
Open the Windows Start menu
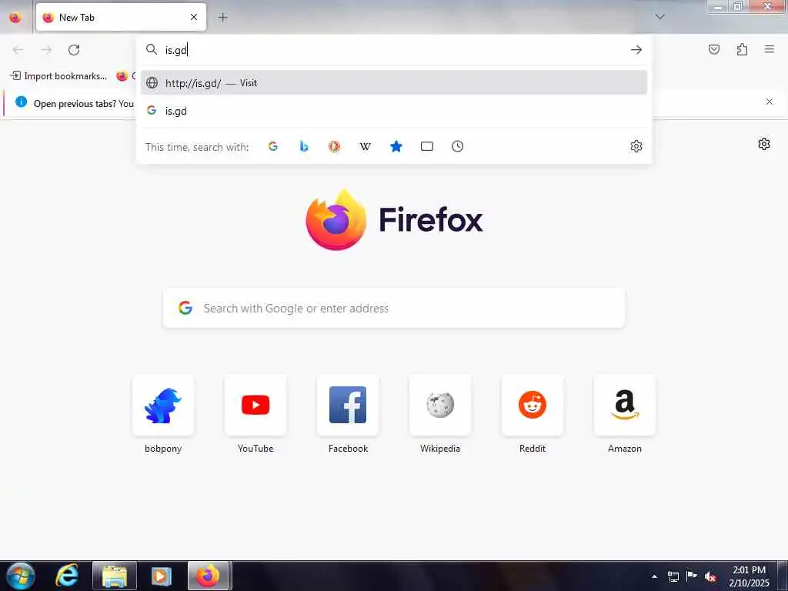(20, 576)
